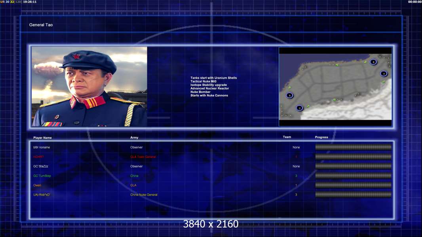Screen dimensions: 422x237
Task: Click the Nuke Bomber line
Action: tap(200, 92)
